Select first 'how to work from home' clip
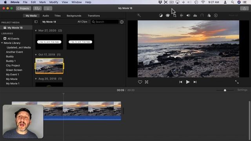The width and height of the screenshot is (251, 141). [49, 42]
